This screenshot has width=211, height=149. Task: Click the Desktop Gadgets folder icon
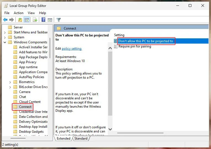[x=15, y=132]
